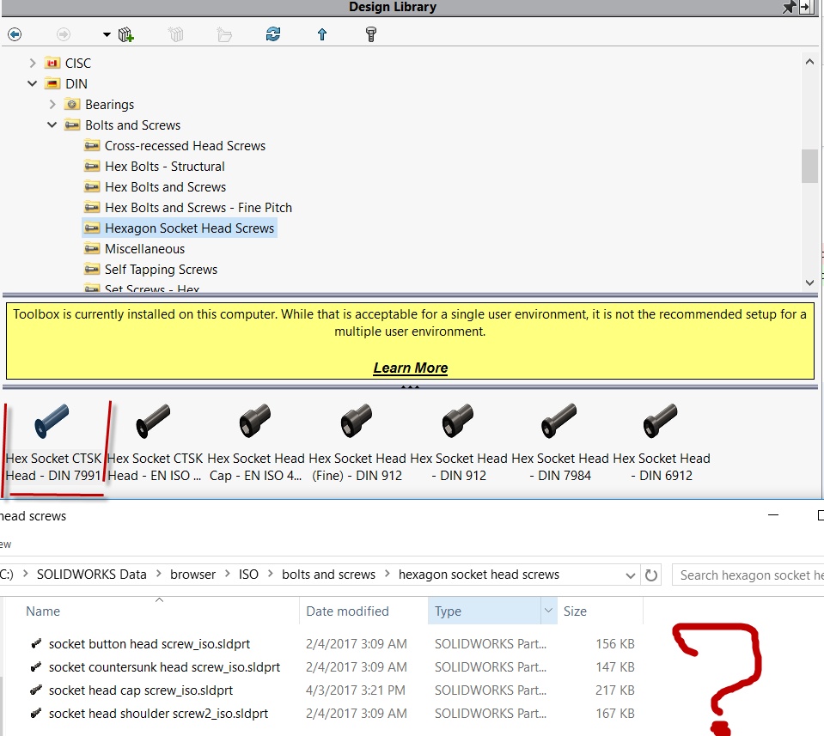Click the auto-hide arrow beside the pin
The image size is (824, 736).
(806, 7)
